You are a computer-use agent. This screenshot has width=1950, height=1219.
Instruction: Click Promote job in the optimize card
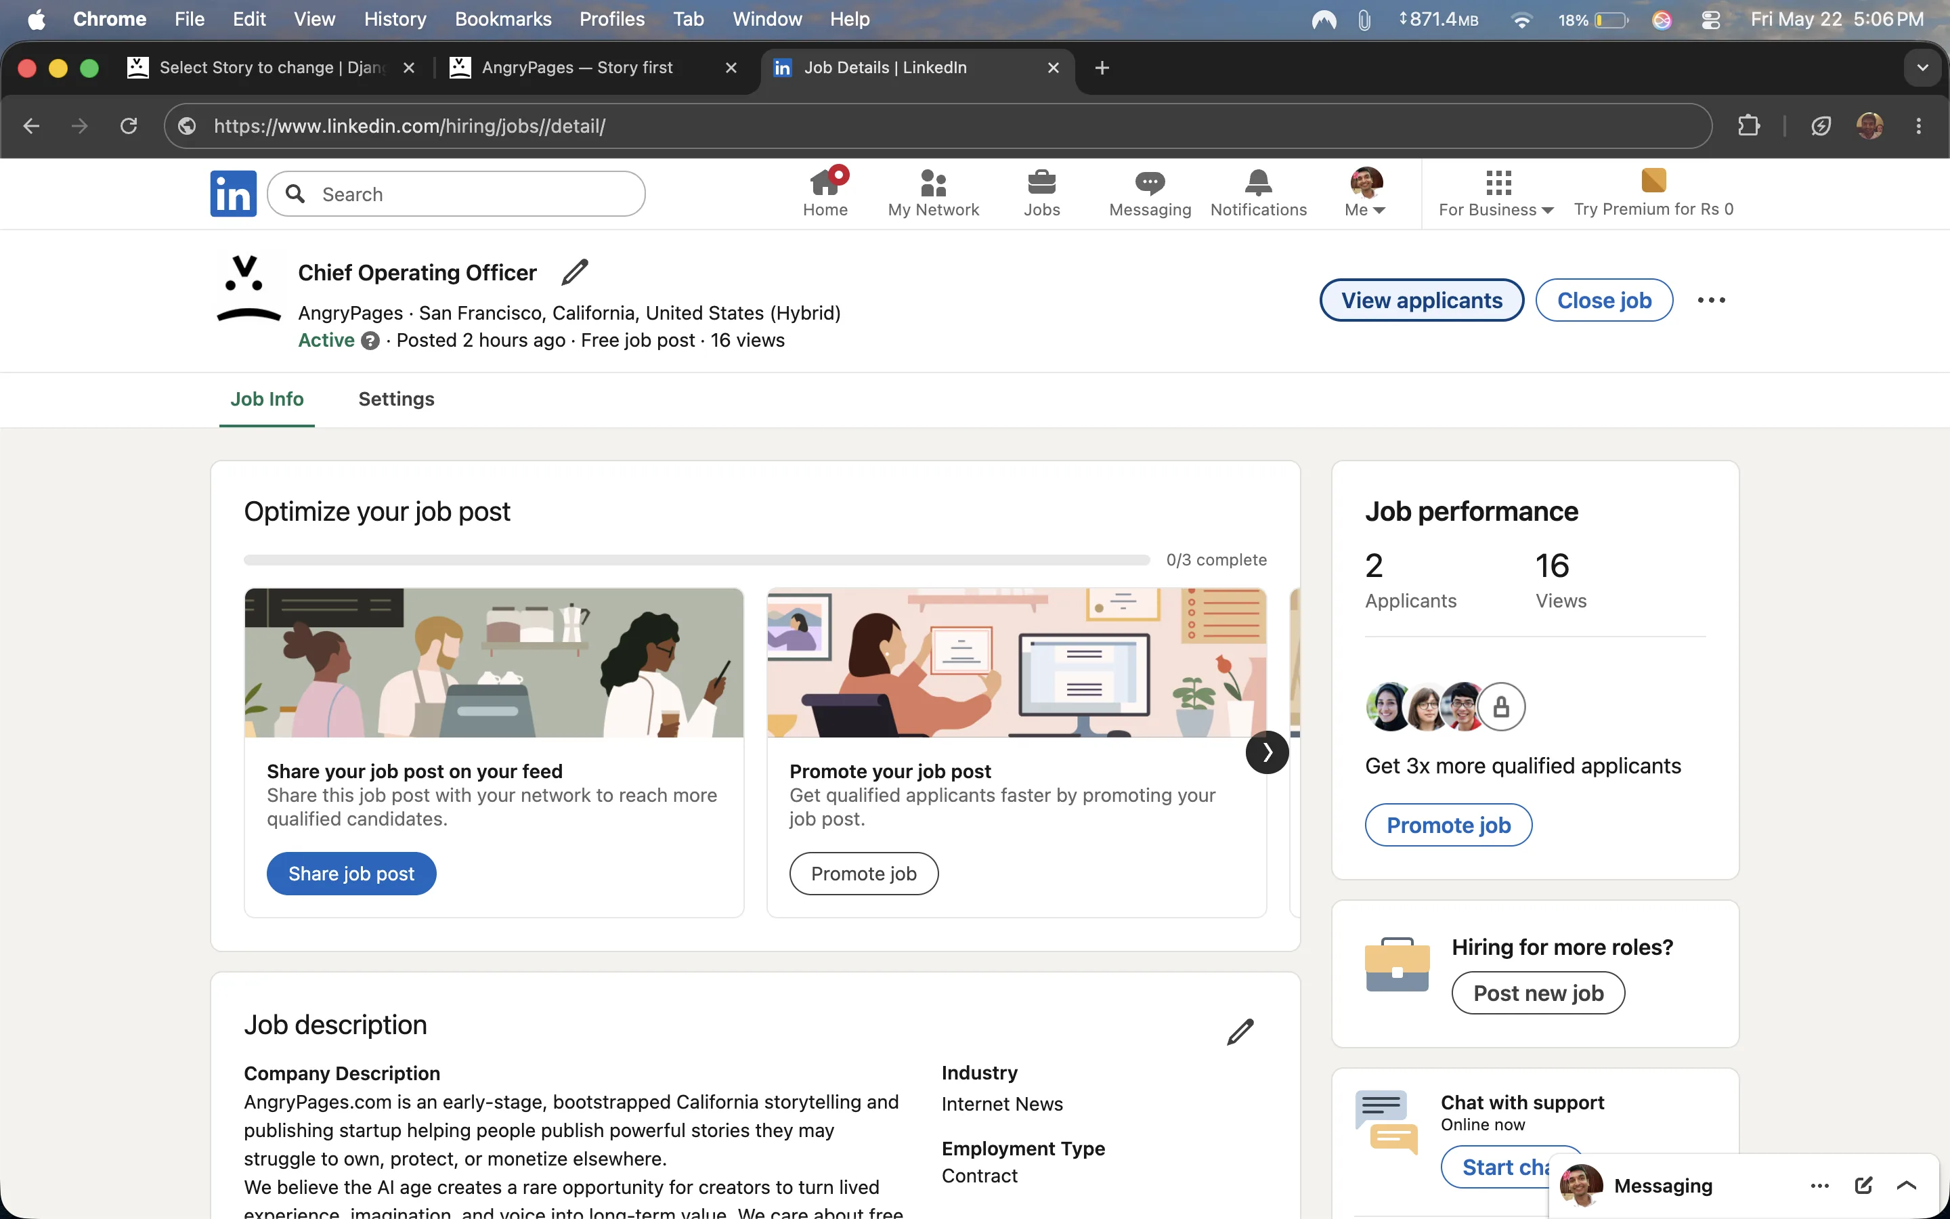864,873
